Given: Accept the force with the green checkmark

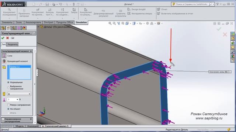Looking at the screenshot, I should coord(3,38).
